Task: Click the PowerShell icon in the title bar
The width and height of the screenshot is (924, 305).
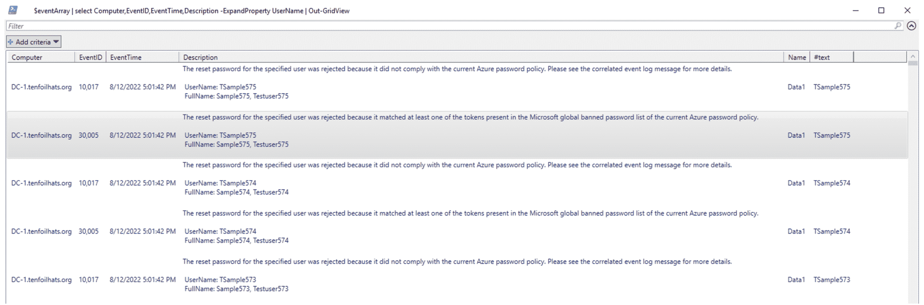Action: click(x=14, y=9)
